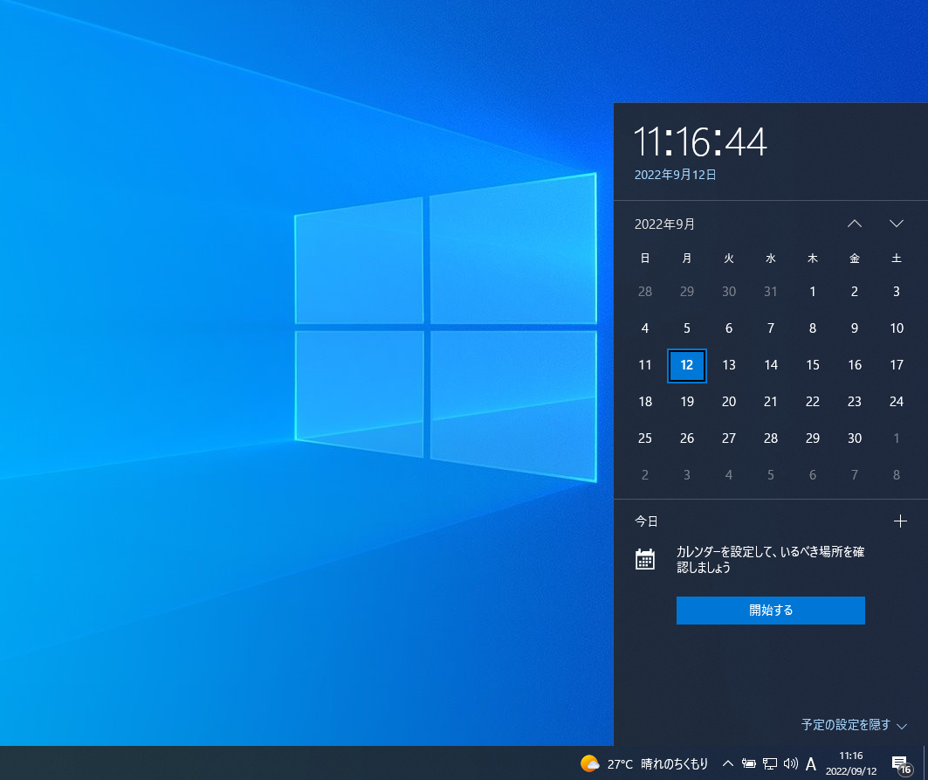Select the greyed-out October 6 date
The width and height of the screenshot is (928, 780).
(x=813, y=475)
